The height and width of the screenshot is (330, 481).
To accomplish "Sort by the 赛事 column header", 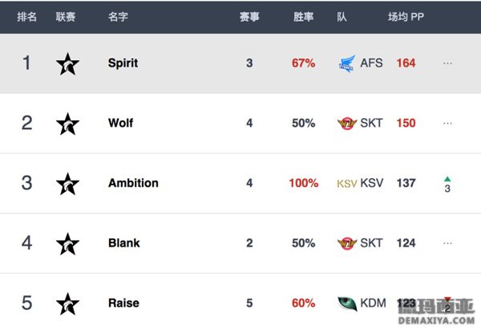I will point(249,17).
